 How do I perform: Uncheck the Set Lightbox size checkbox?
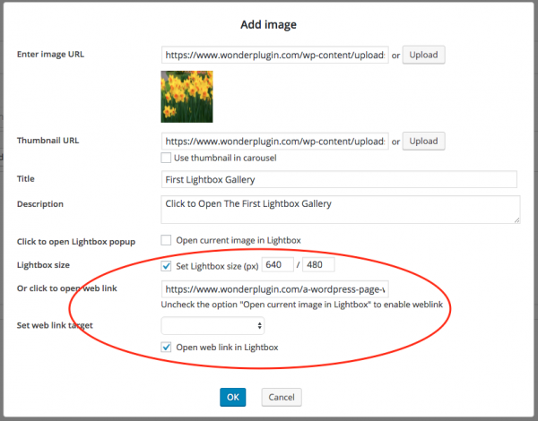tap(166, 266)
